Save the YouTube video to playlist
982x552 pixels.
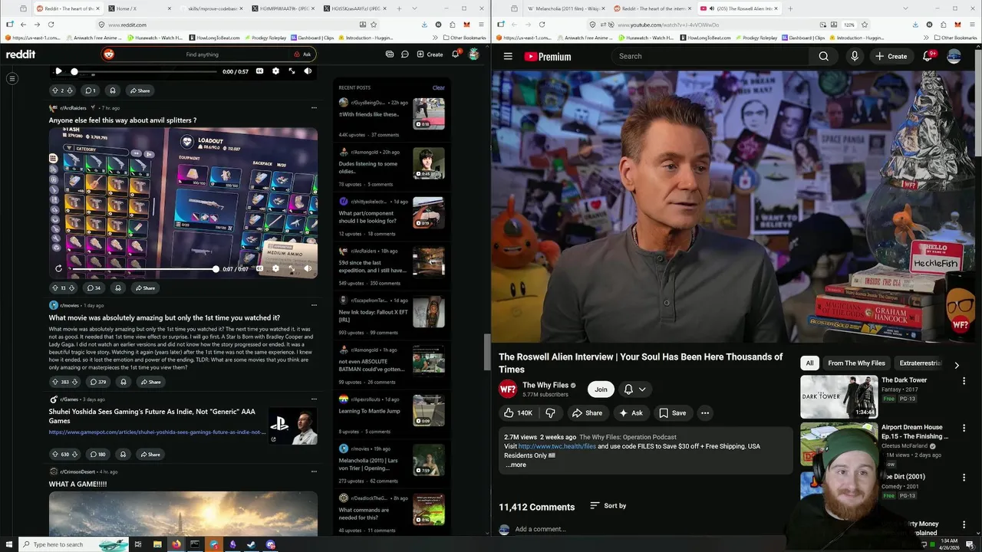click(673, 412)
